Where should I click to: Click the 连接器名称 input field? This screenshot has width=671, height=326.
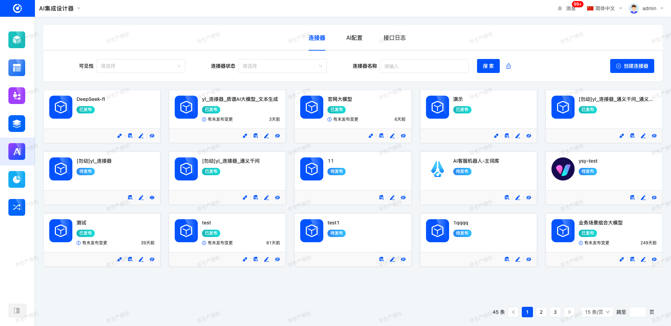point(424,66)
